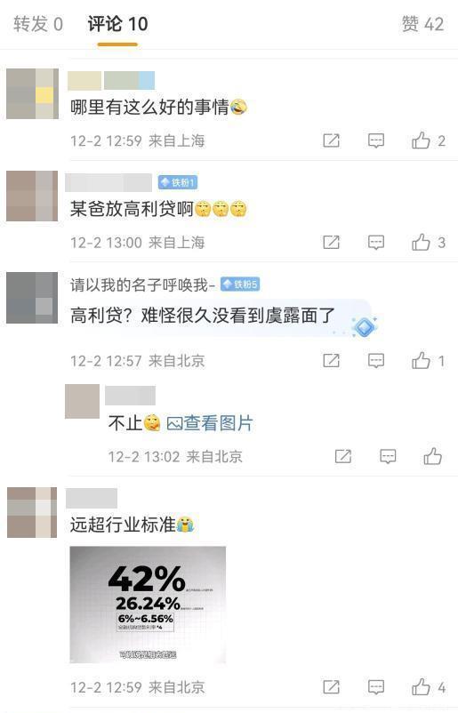
Task: Open the 赞 42 tab
Action: coord(423,24)
